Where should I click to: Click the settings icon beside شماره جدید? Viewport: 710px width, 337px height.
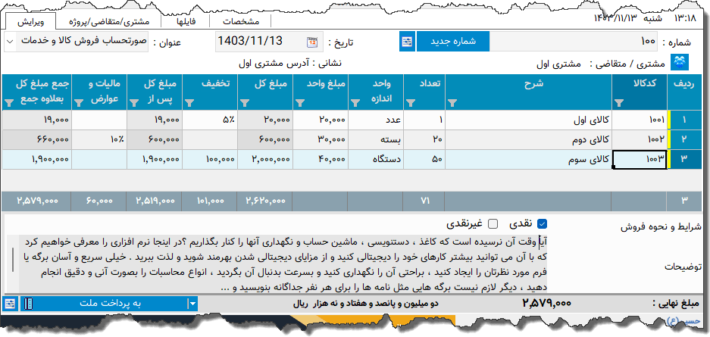[407, 42]
